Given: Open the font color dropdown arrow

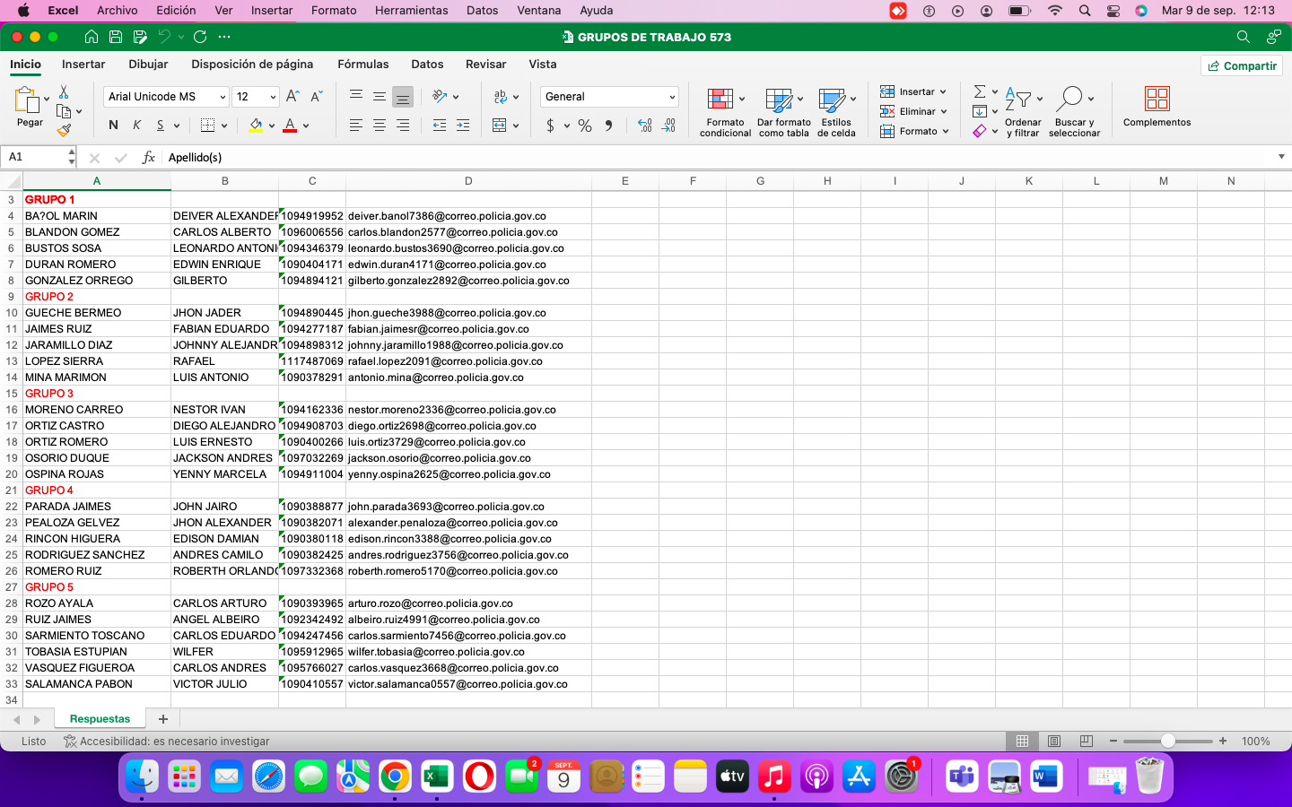Looking at the screenshot, I should click(x=306, y=126).
